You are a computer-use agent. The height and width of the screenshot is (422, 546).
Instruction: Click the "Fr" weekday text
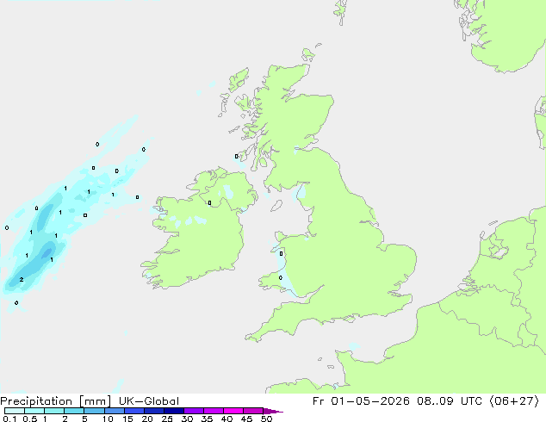pos(319,401)
